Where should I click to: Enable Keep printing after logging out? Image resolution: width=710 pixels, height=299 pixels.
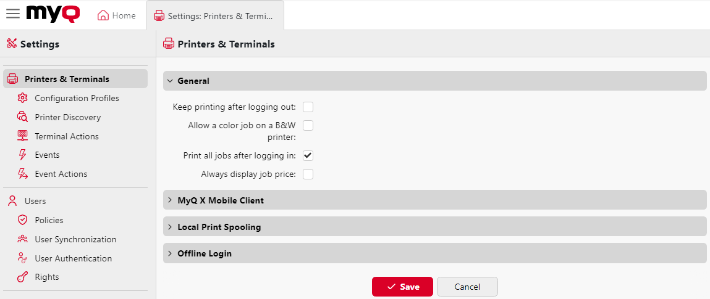click(x=308, y=107)
